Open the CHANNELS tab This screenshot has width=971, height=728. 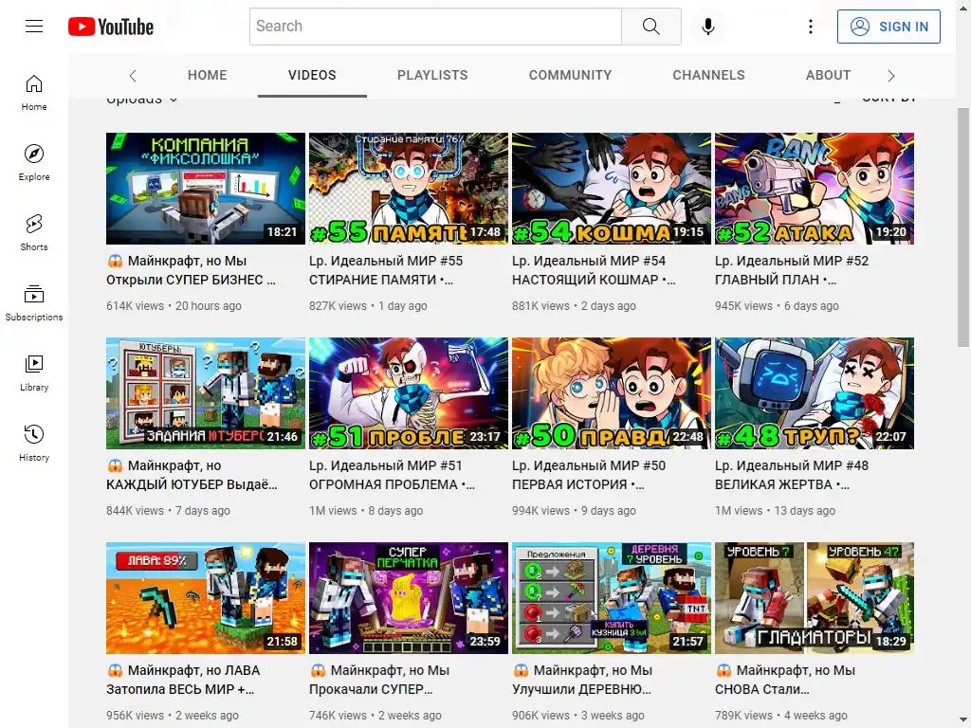coord(708,75)
